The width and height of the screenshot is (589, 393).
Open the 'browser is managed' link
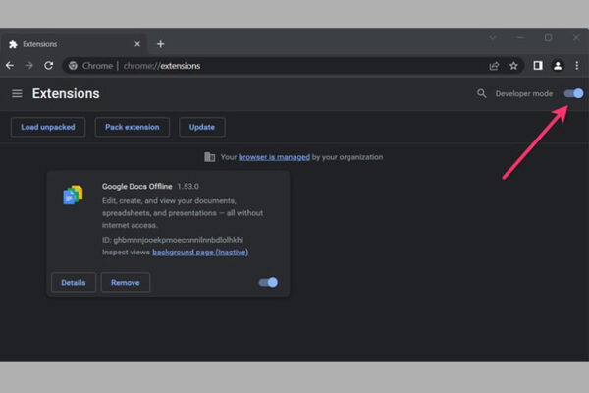click(x=274, y=157)
